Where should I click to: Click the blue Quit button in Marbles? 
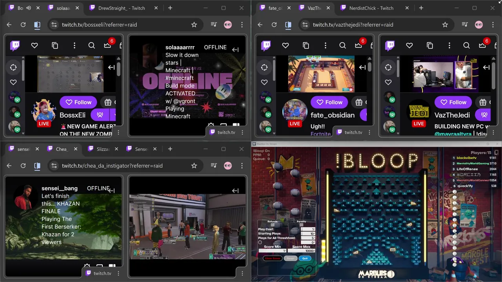tap(305, 258)
